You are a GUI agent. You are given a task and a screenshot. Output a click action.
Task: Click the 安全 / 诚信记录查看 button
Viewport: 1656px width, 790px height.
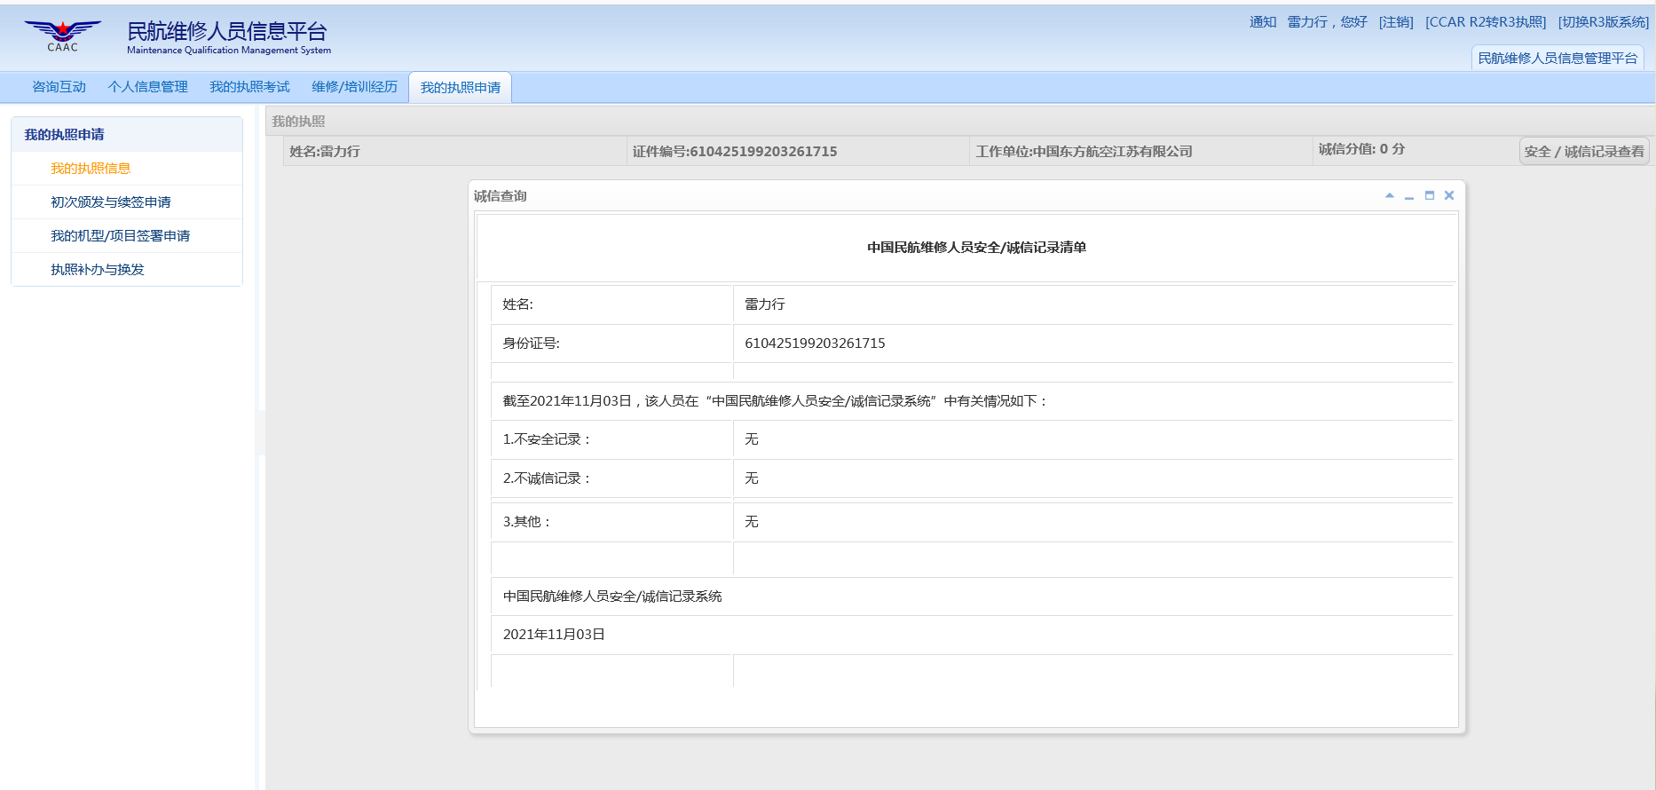pyautogui.click(x=1584, y=152)
